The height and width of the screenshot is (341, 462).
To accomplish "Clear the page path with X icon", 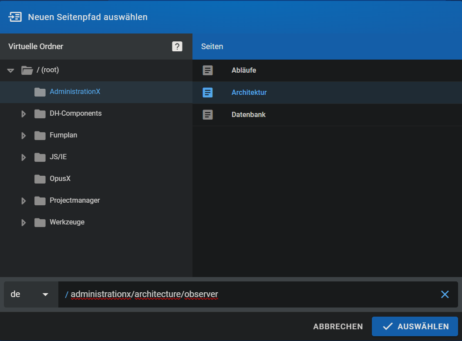I will click(x=445, y=294).
